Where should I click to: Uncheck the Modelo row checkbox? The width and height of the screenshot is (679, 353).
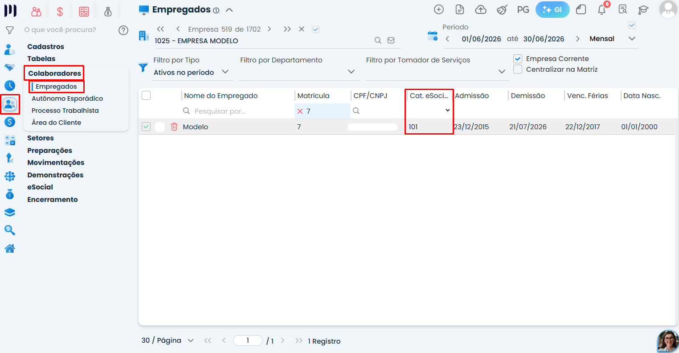[x=146, y=127]
